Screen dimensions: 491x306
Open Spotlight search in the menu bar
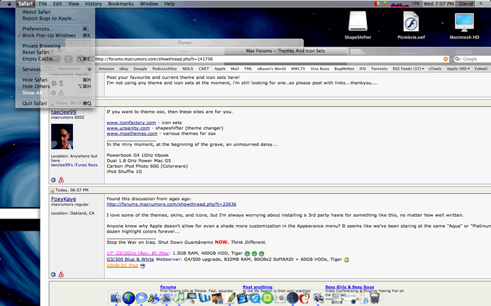click(x=481, y=4)
